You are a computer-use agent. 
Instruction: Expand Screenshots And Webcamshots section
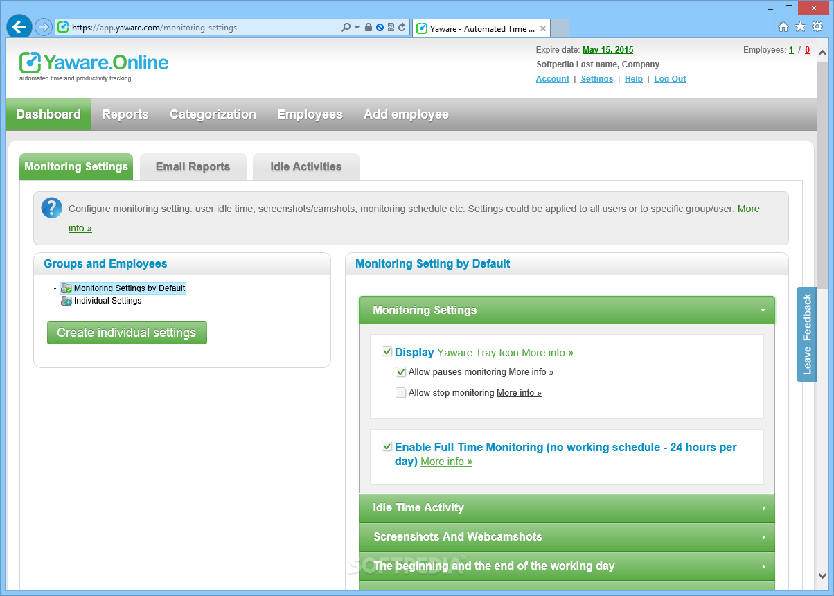[x=567, y=537]
